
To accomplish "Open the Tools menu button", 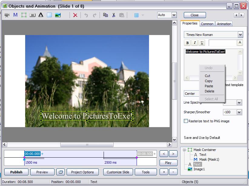I will click(146, 172).
